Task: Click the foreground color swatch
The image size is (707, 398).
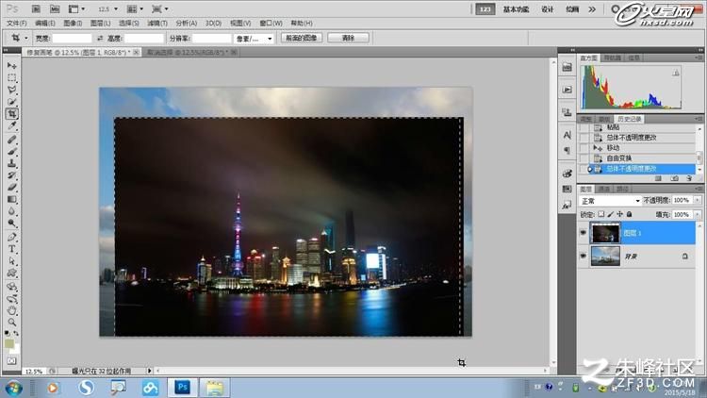Action: pos(8,343)
